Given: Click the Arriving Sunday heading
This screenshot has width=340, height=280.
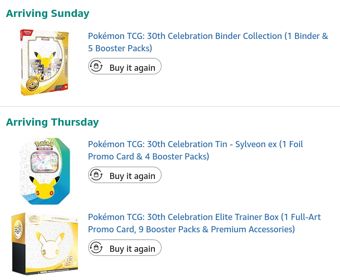Looking at the screenshot, I should pos(48,13).
